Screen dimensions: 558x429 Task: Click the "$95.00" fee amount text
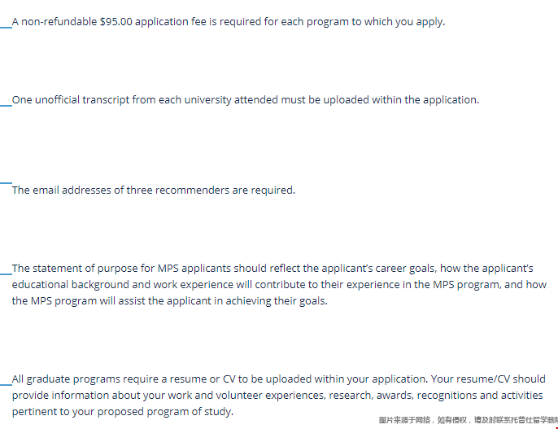[x=116, y=22]
